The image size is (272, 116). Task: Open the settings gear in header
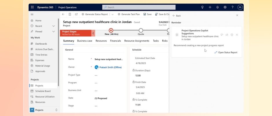click(x=225, y=7)
